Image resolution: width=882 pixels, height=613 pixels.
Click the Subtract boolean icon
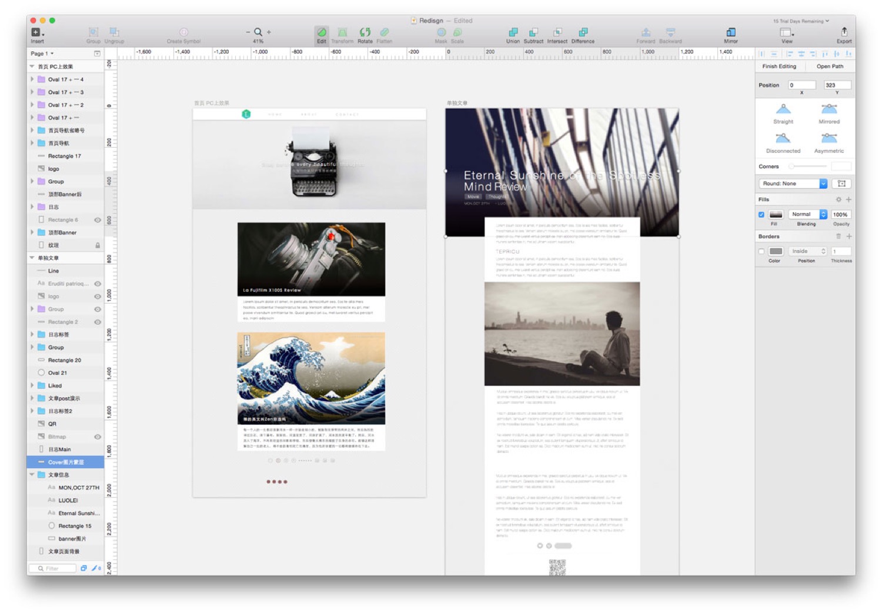click(x=533, y=33)
